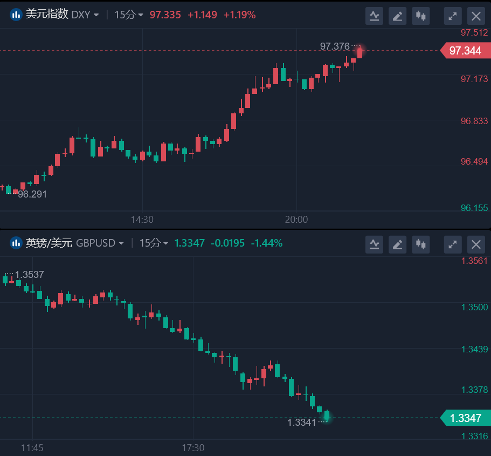Click the blue logo icon beside 美元指数
The image size is (491, 456).
click(x=16, y=15)
